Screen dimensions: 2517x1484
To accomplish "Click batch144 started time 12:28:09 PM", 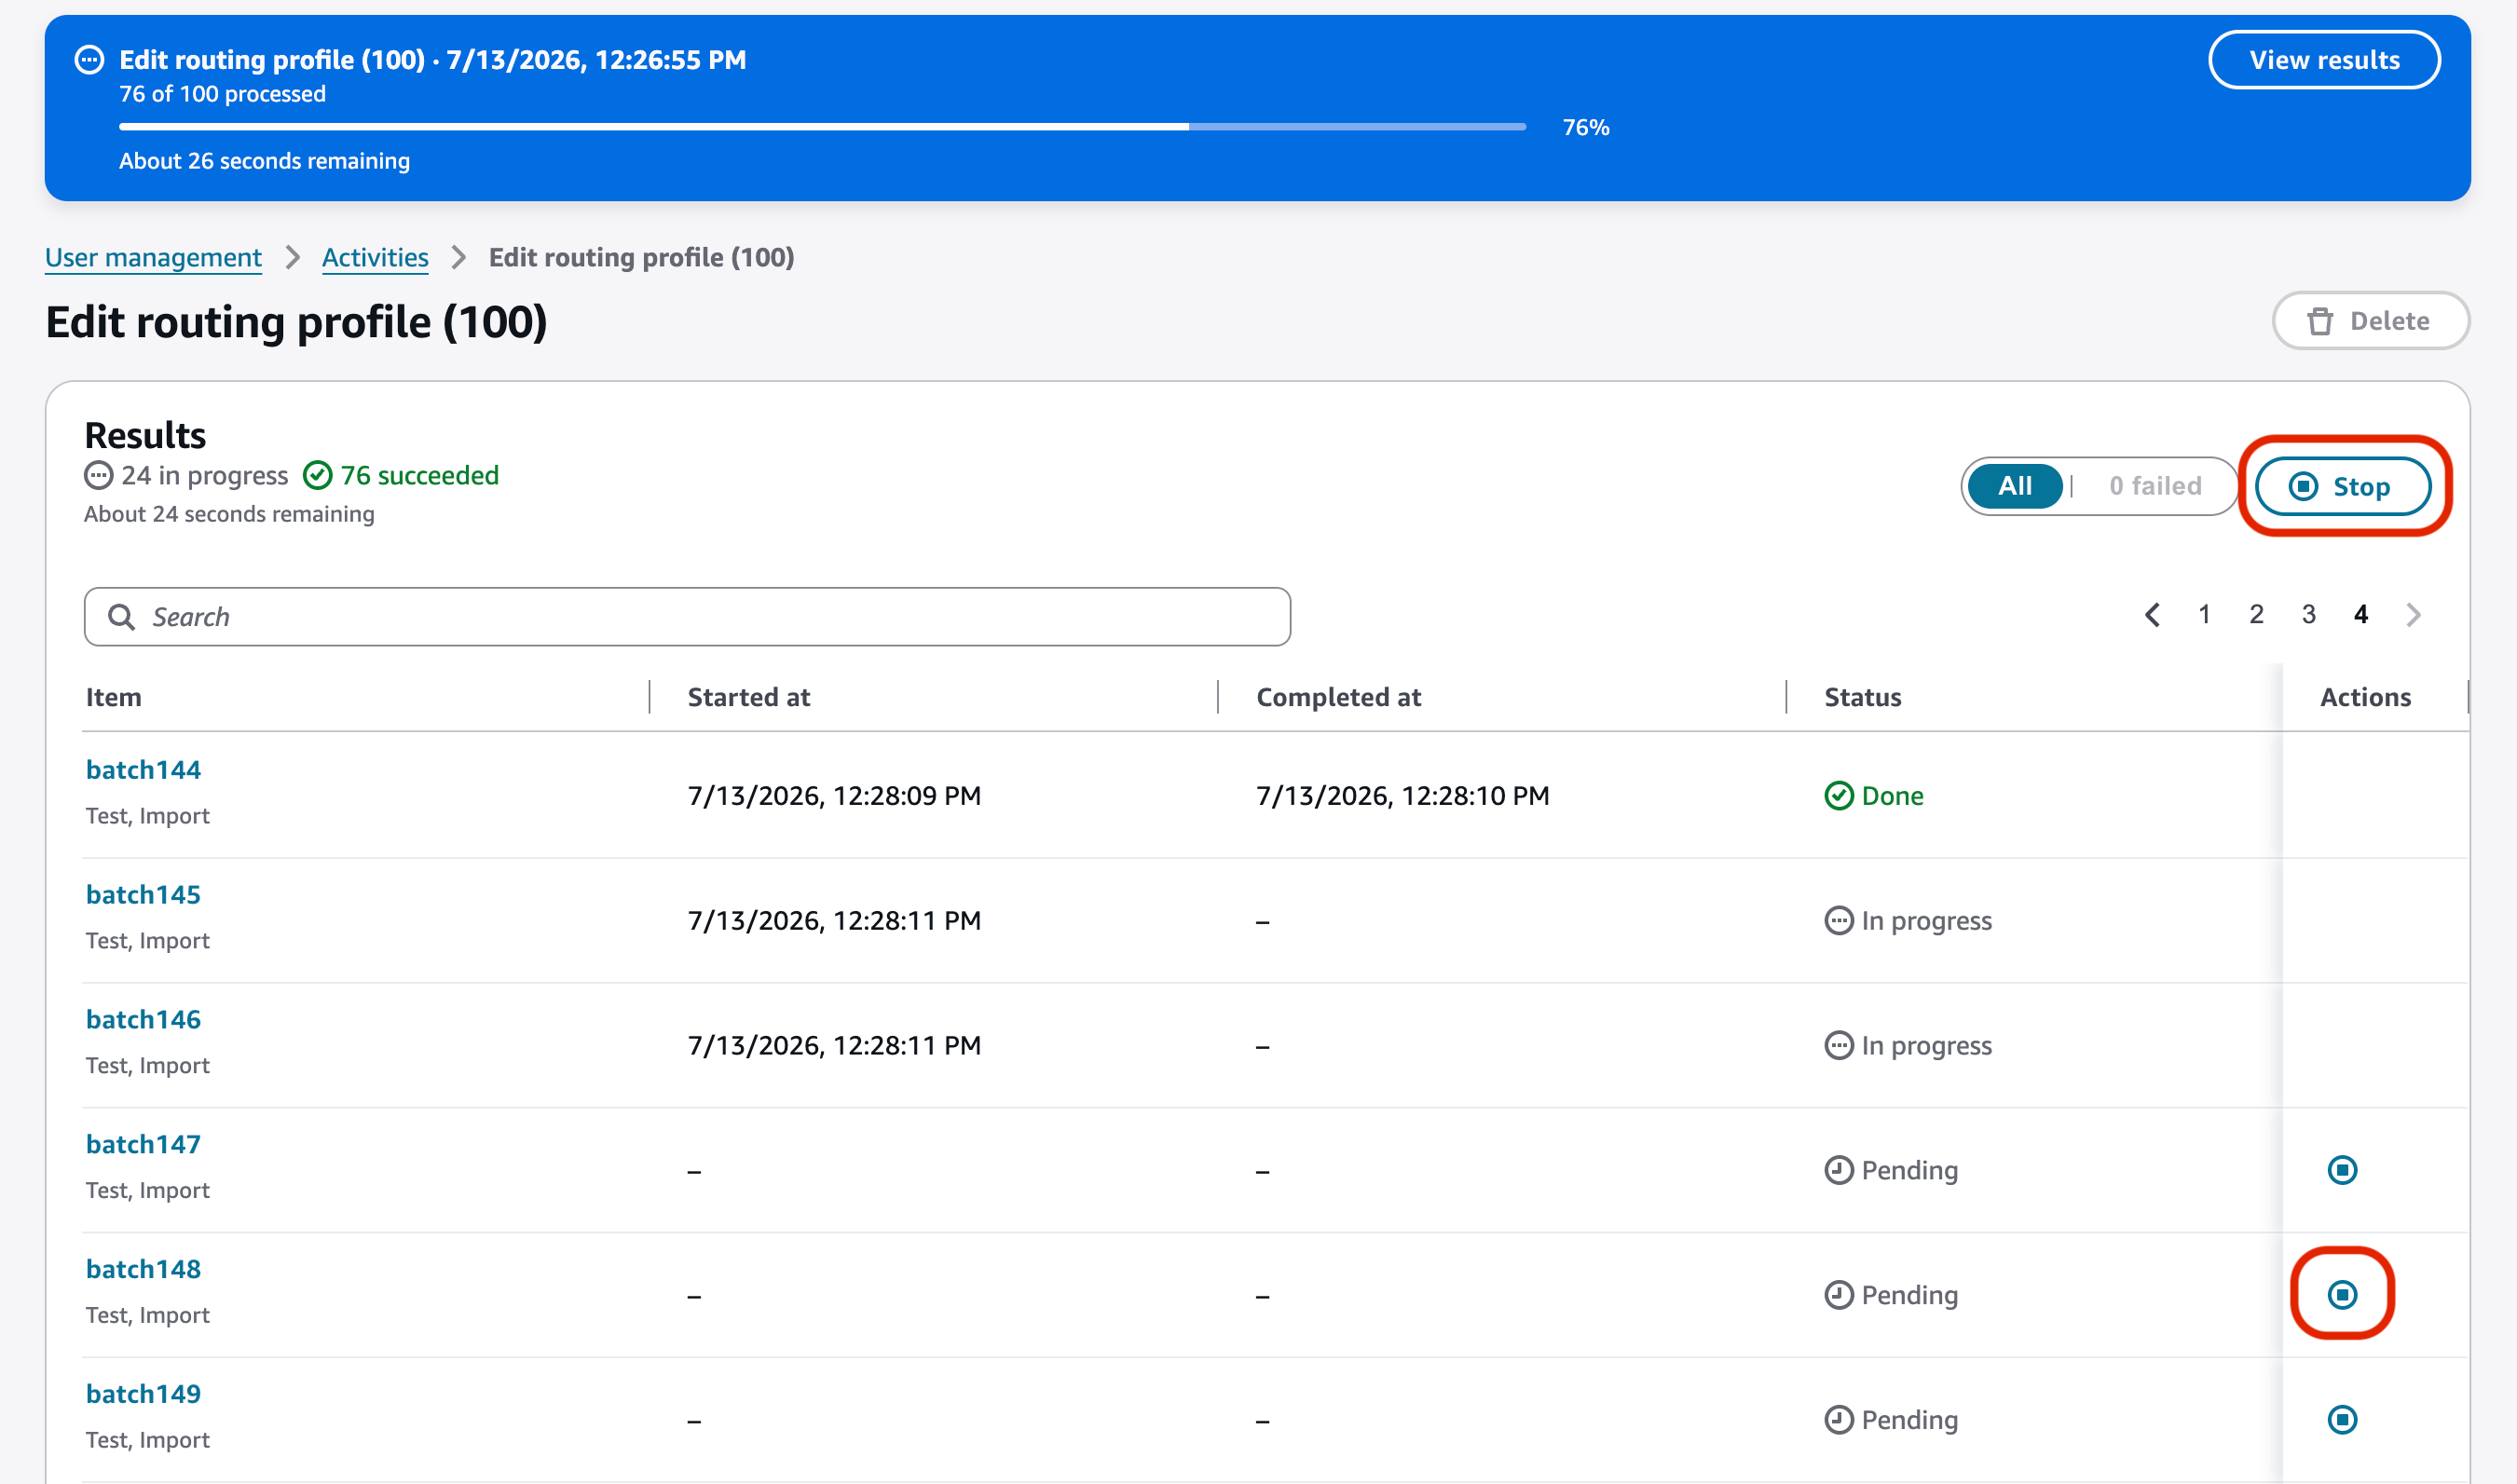I will pos(834,796).
